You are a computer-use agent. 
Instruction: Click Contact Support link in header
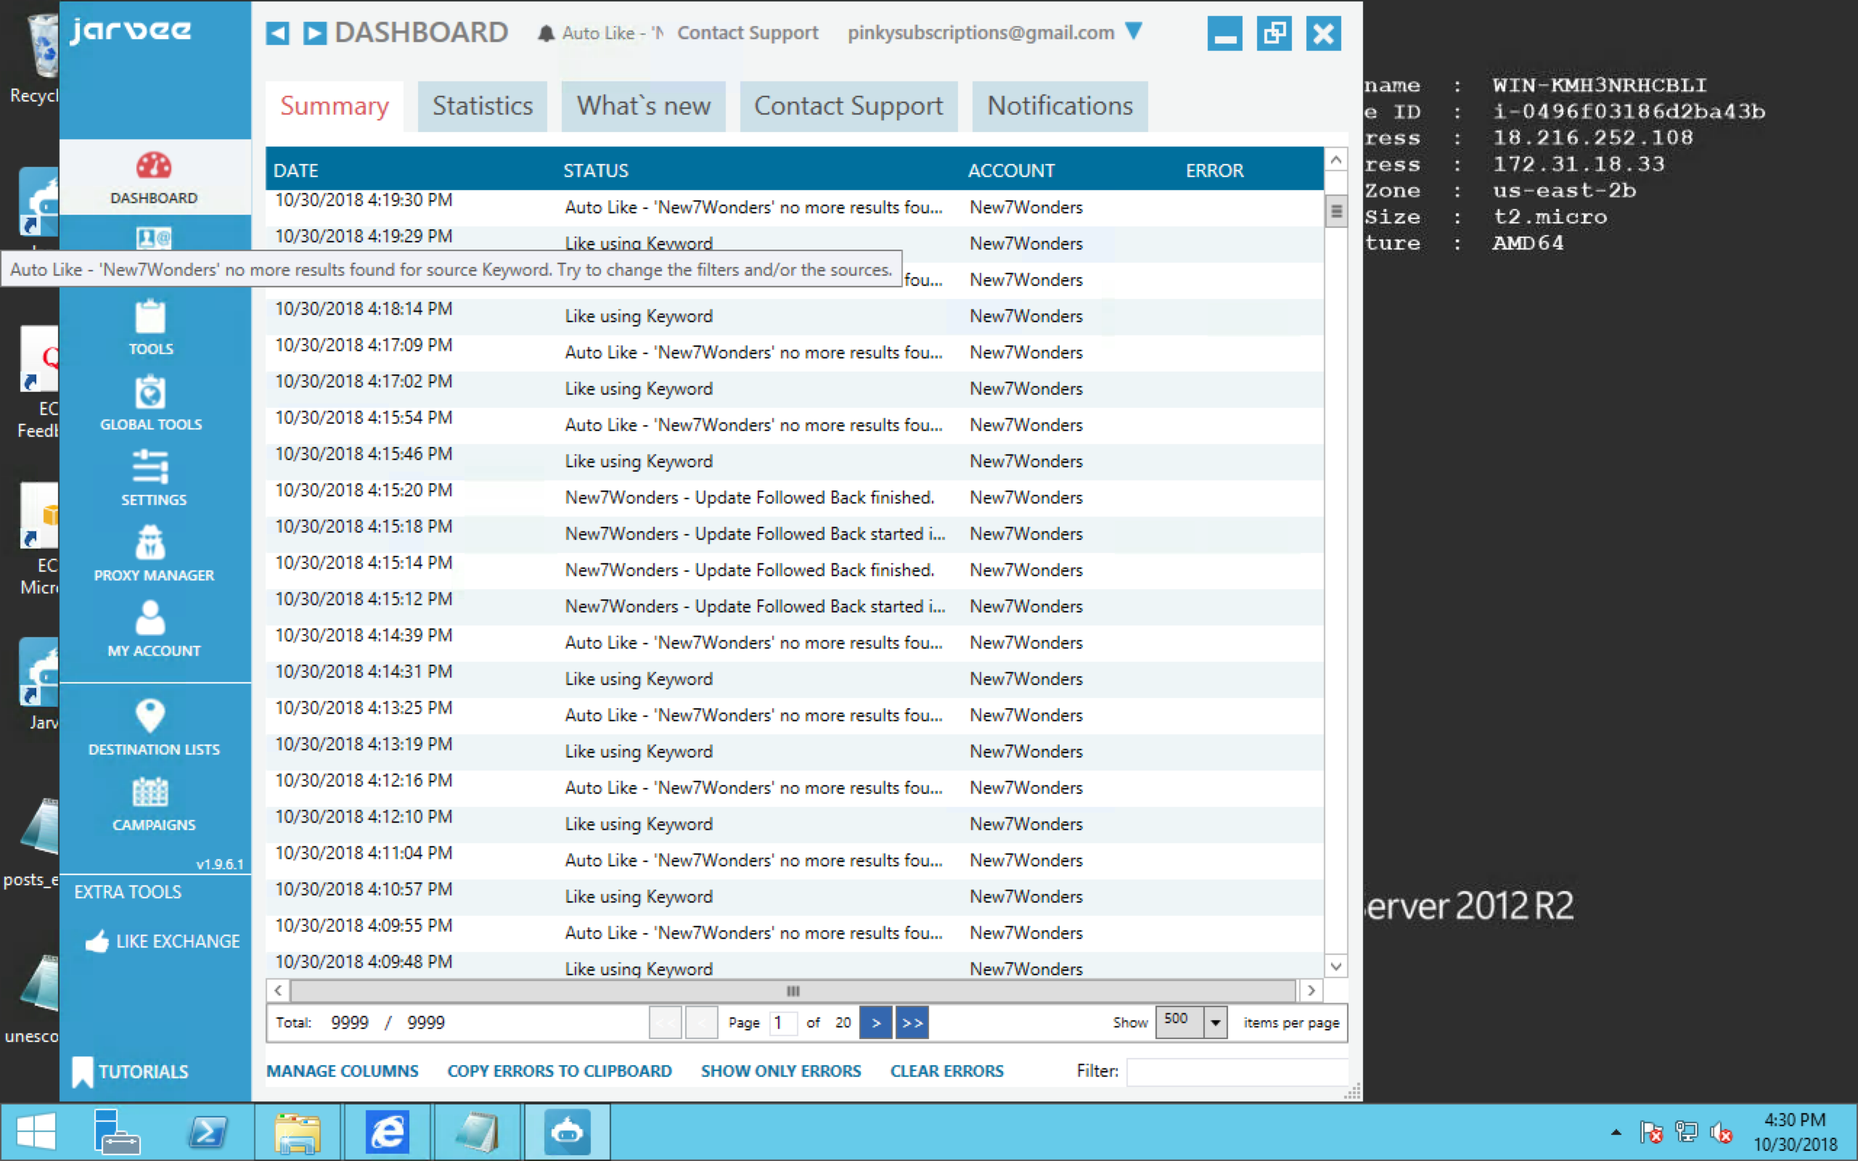[x=748, y=32]
